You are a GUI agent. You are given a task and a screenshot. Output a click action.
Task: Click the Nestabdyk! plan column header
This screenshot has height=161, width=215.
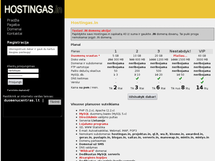click(180, 51)
